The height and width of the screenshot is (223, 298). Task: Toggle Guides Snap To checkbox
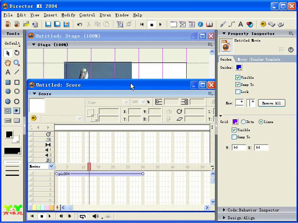coord(238,85)
